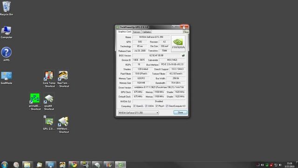Click the Shaders 128 Unified value
This screenshot has width=298, height=168.
pyautogui.click(x=143, y=69)
